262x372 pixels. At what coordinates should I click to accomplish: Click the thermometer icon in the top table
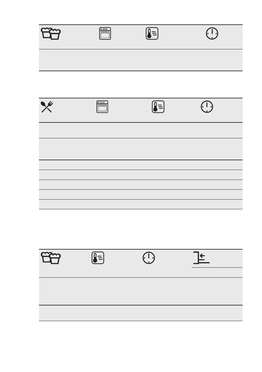coord(152,33)
